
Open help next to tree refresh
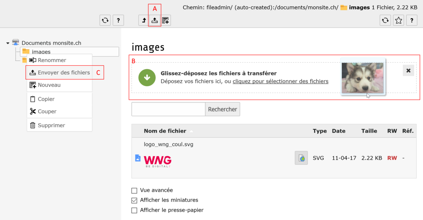(118, 20)
